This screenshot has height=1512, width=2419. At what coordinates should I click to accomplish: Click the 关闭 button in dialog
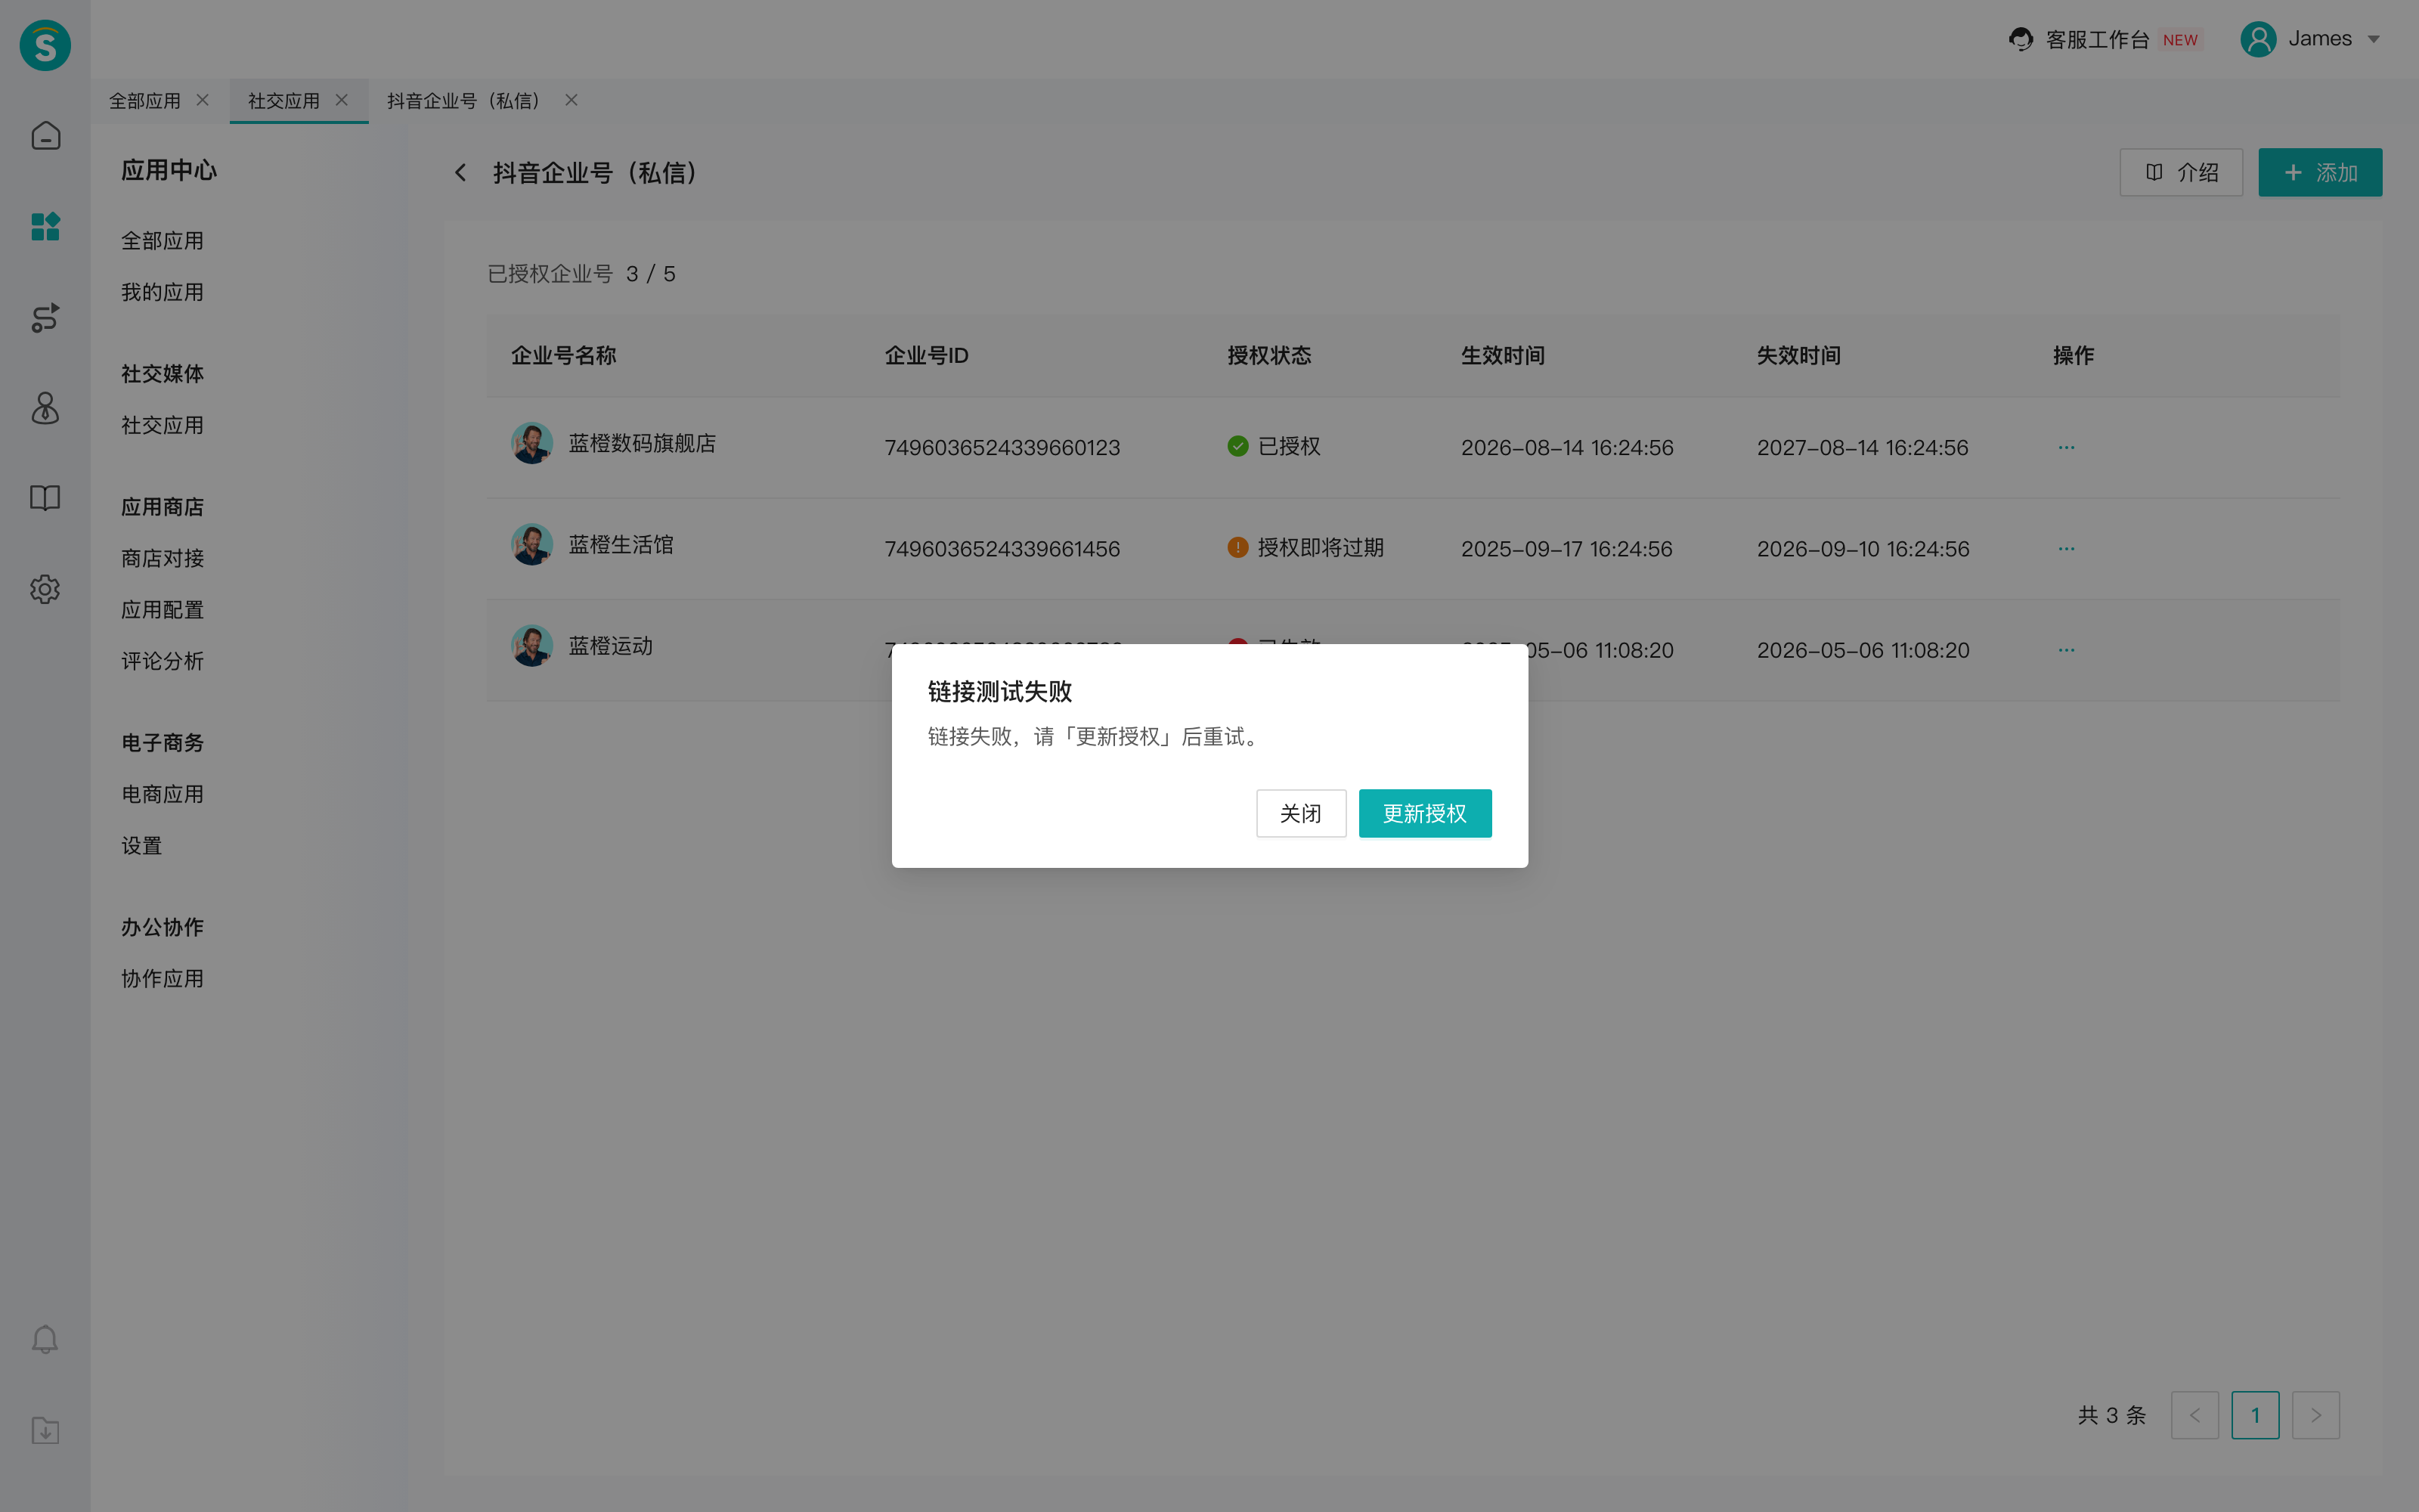pyautogui.click(x=1300, y=813)
